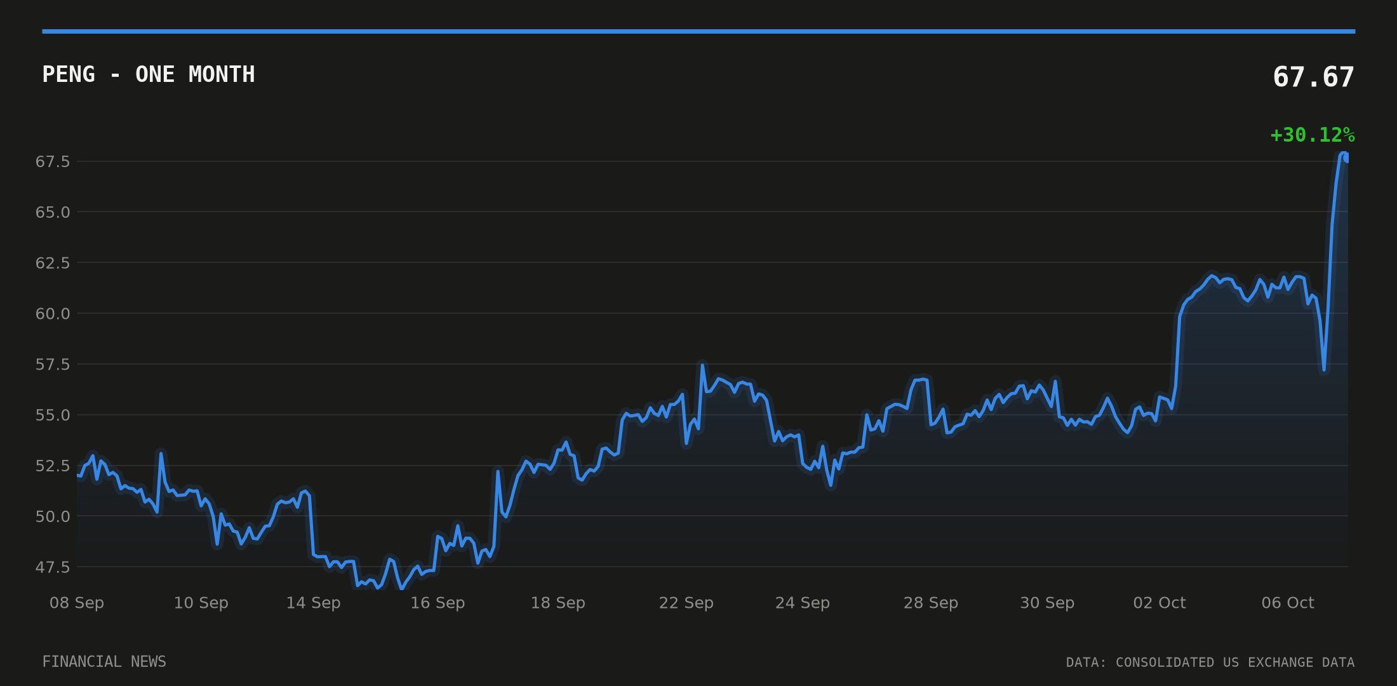Click the 06 Oct date label
1397x686 pixels.
(1288, 603)
